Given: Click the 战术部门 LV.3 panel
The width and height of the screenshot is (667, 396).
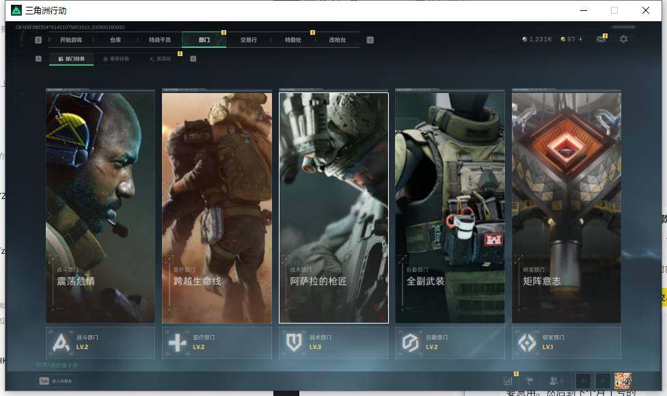Looking at the screenshot, I should pyautogui.click(x=333, y=343).
